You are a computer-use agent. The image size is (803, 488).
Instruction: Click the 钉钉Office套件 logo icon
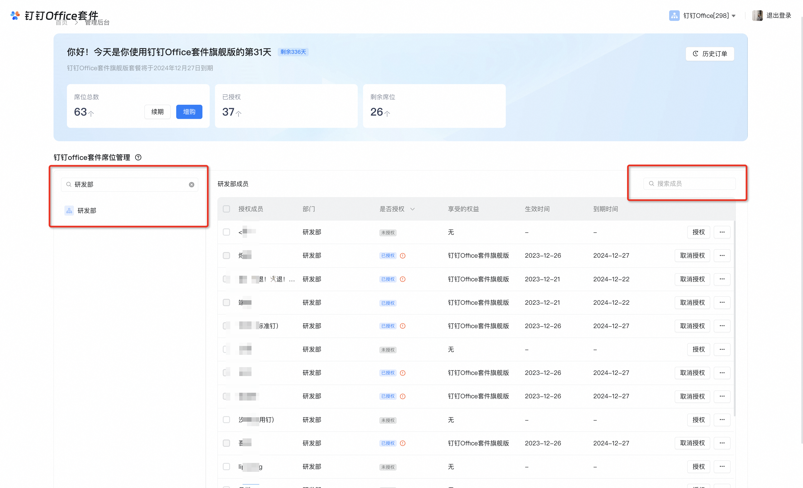(x=15, y=15)
